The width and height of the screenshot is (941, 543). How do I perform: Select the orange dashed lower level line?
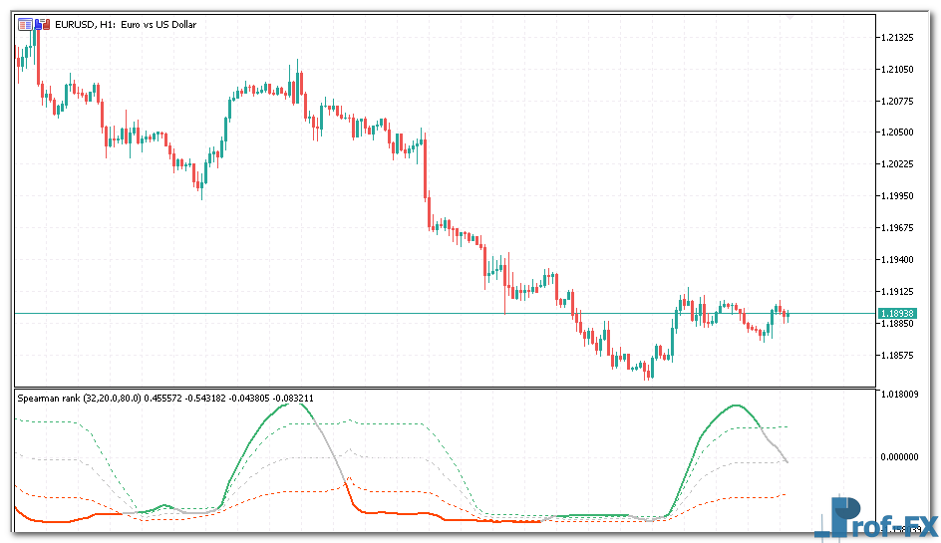pos(399,489)
